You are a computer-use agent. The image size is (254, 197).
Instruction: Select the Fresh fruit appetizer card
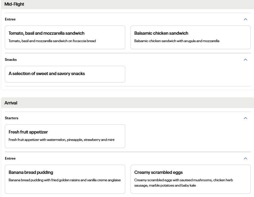pyautogui.click(x=65, y=136)
